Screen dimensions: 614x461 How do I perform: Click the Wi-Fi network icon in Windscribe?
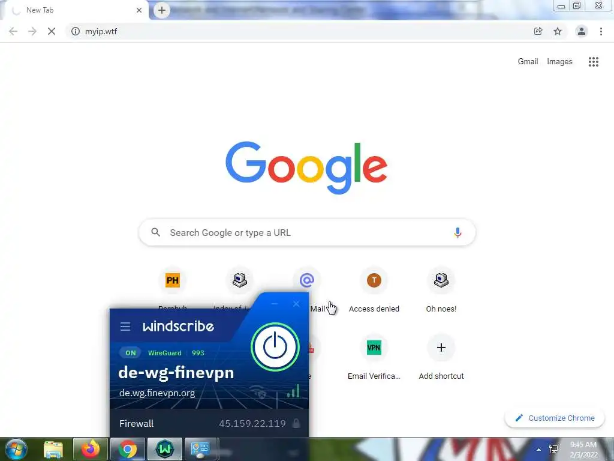(x=259, y=391)
